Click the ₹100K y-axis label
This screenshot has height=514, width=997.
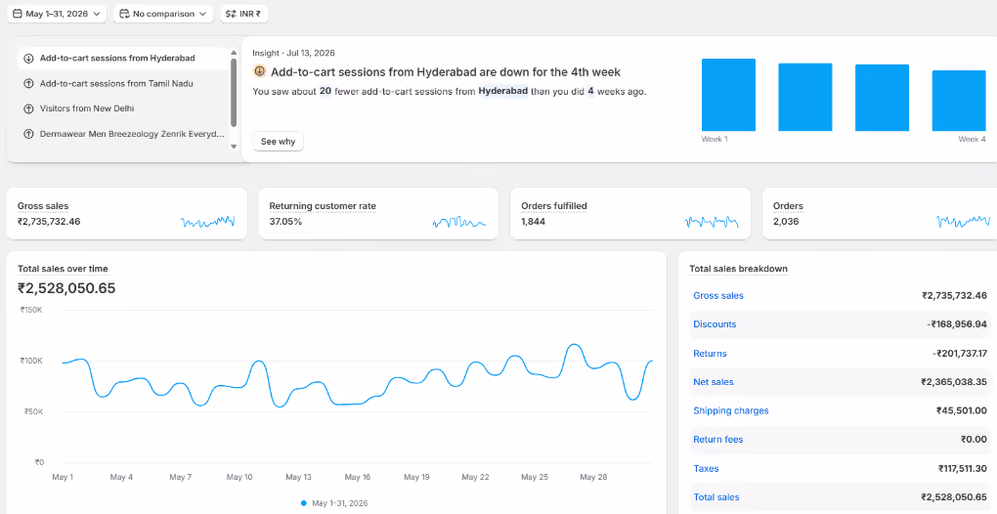click(x=31, y=361)
